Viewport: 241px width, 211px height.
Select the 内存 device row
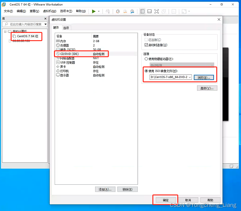(x=96, y=41)
